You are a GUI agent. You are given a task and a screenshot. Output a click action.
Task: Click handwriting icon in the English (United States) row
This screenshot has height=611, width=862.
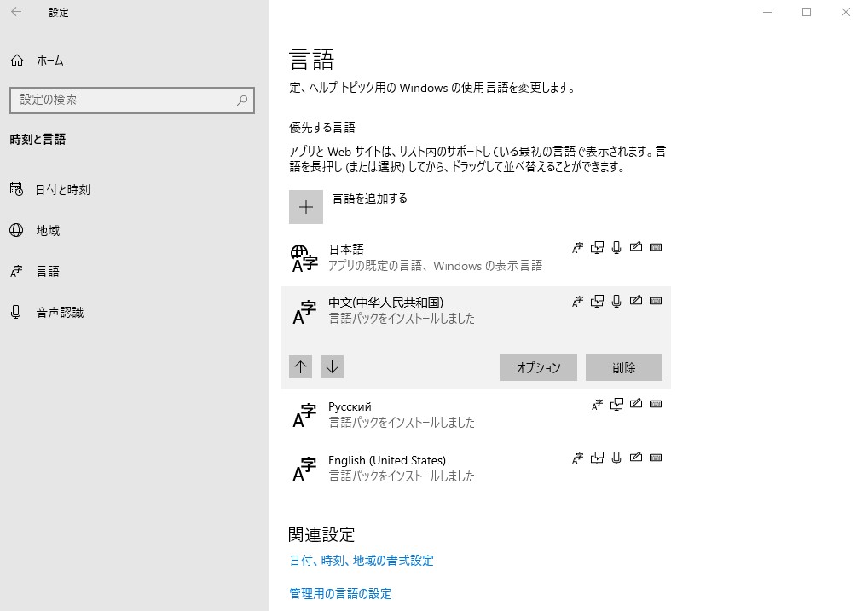point(635,458)
